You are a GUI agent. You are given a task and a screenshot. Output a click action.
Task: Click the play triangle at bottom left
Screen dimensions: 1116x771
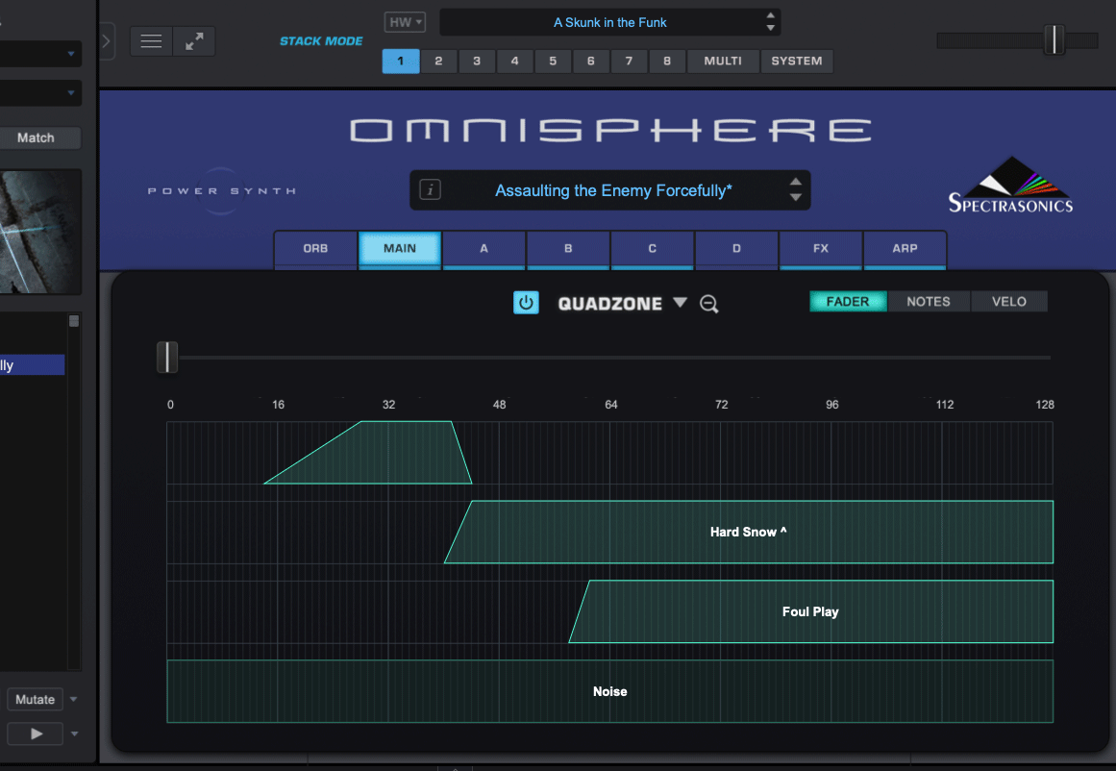[35, 734]
